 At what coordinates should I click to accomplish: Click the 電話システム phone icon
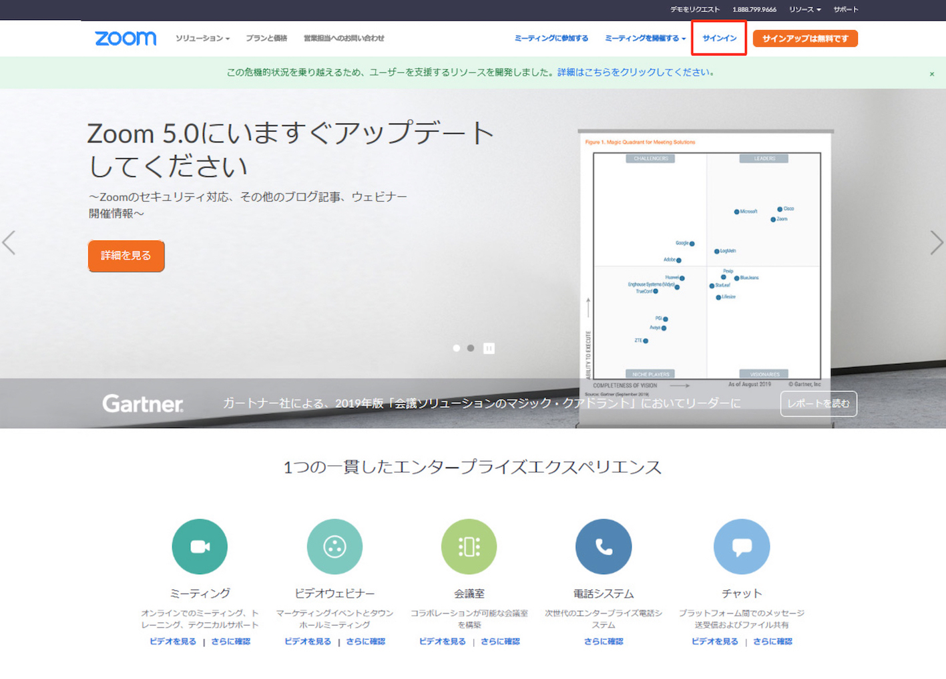point(604,547)
